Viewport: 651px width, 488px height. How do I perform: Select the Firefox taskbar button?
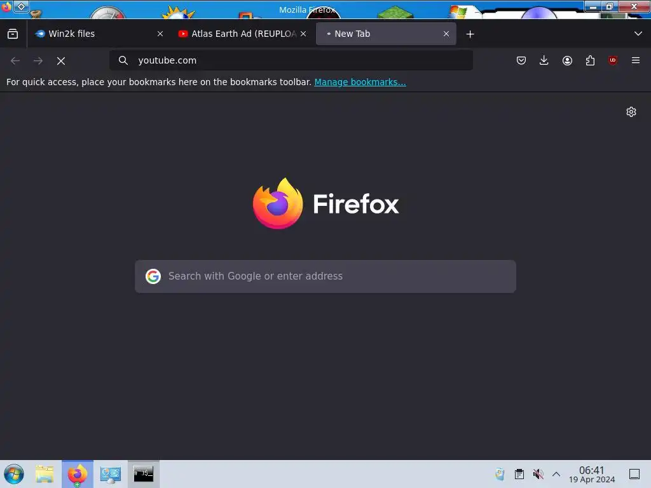coord(78,474)
